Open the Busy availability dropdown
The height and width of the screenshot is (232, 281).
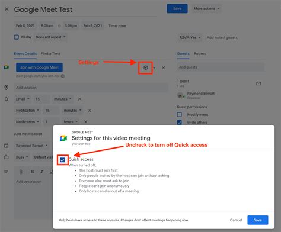point(22,157)
